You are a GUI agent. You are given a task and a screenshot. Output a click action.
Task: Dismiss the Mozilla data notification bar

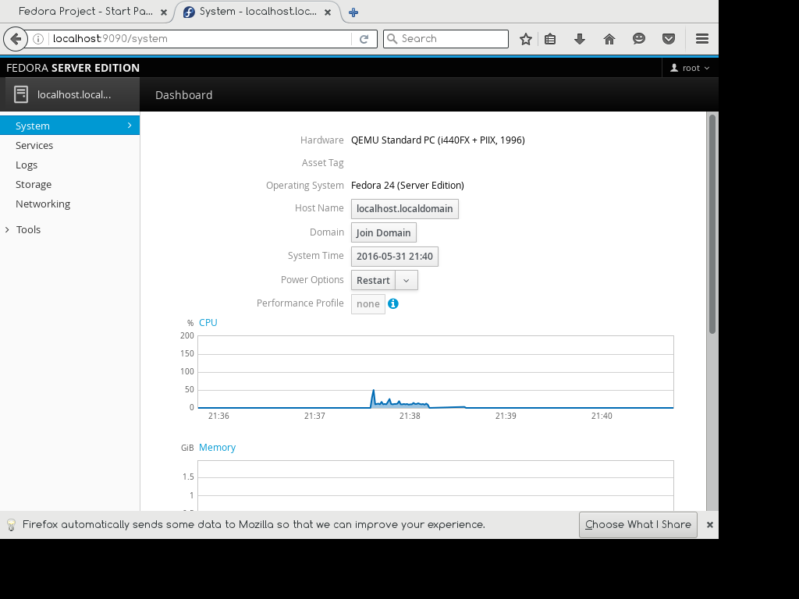point(710,525)
